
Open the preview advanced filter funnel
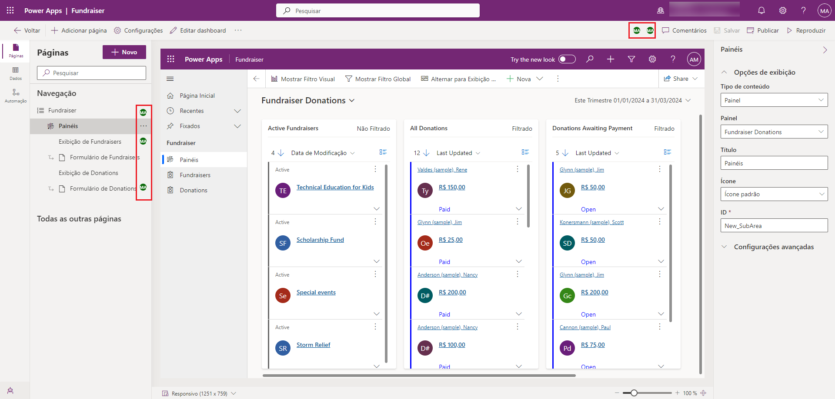pos(631,59)
